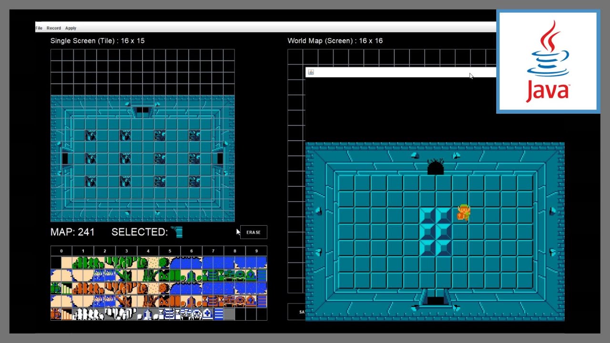
Task: Select the brown staircase tile in bottom palette row
Action: point(67,314)
